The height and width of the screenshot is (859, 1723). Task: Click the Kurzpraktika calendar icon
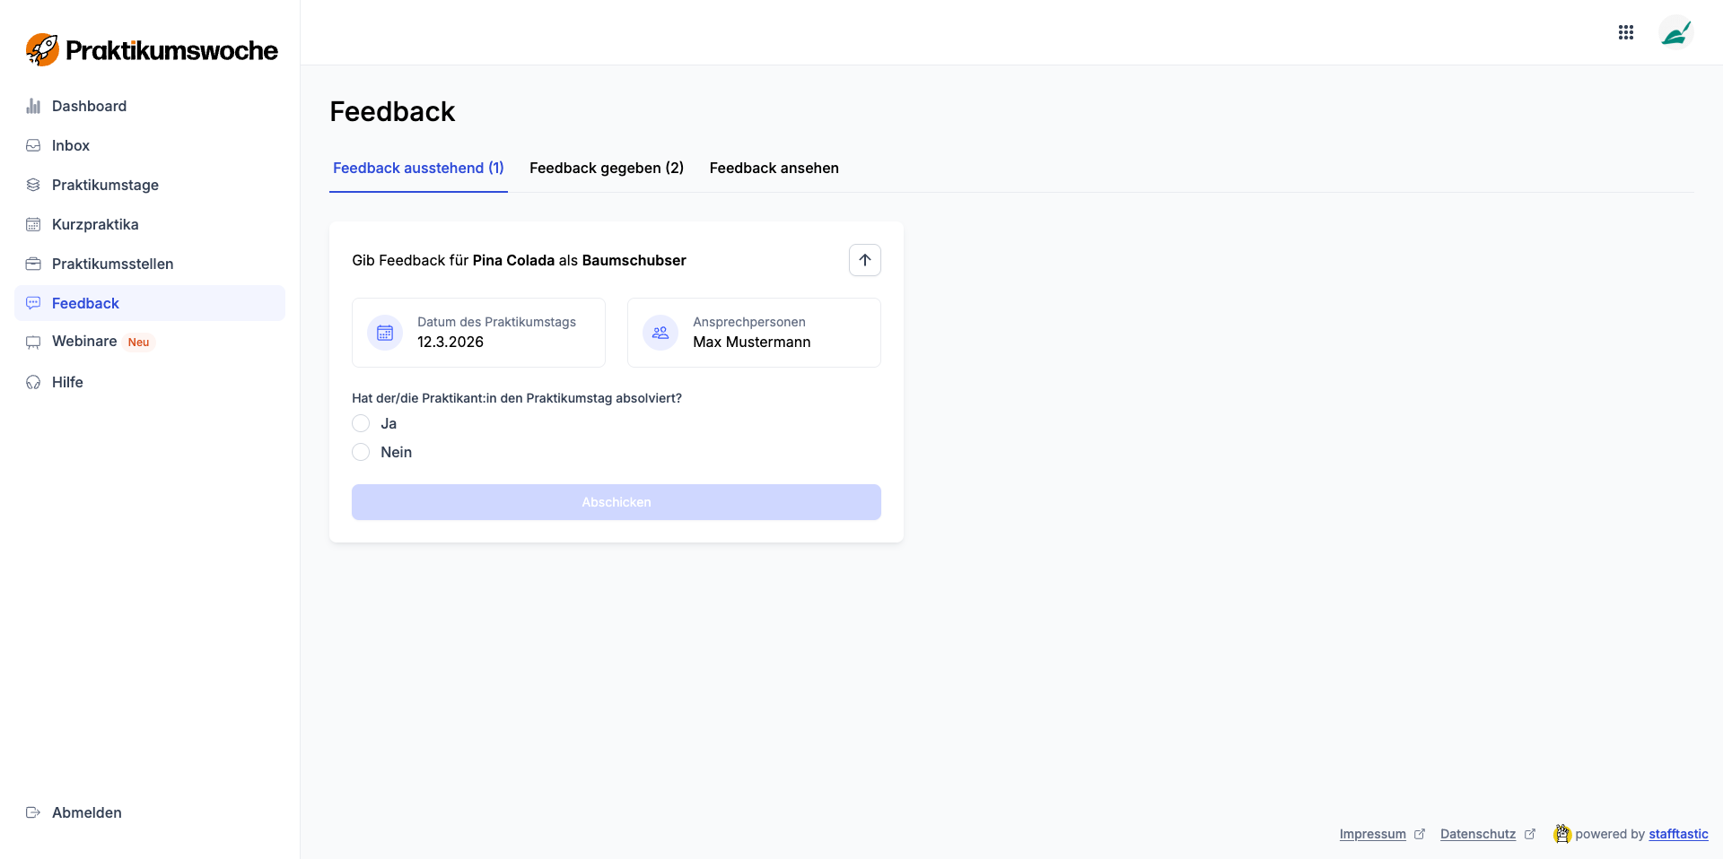click(33, 224)
